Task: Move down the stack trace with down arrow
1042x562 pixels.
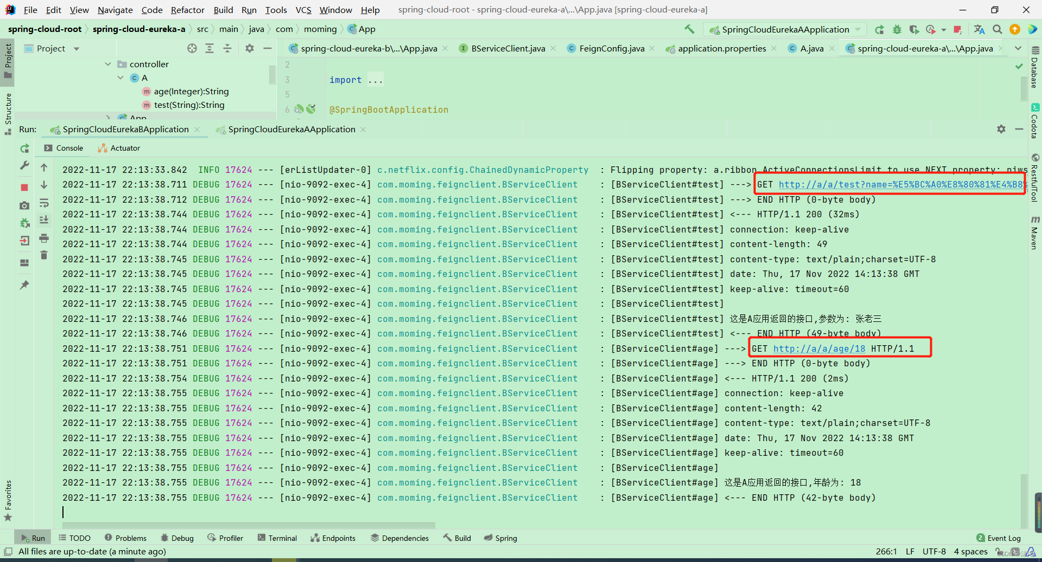Action: 44,185
